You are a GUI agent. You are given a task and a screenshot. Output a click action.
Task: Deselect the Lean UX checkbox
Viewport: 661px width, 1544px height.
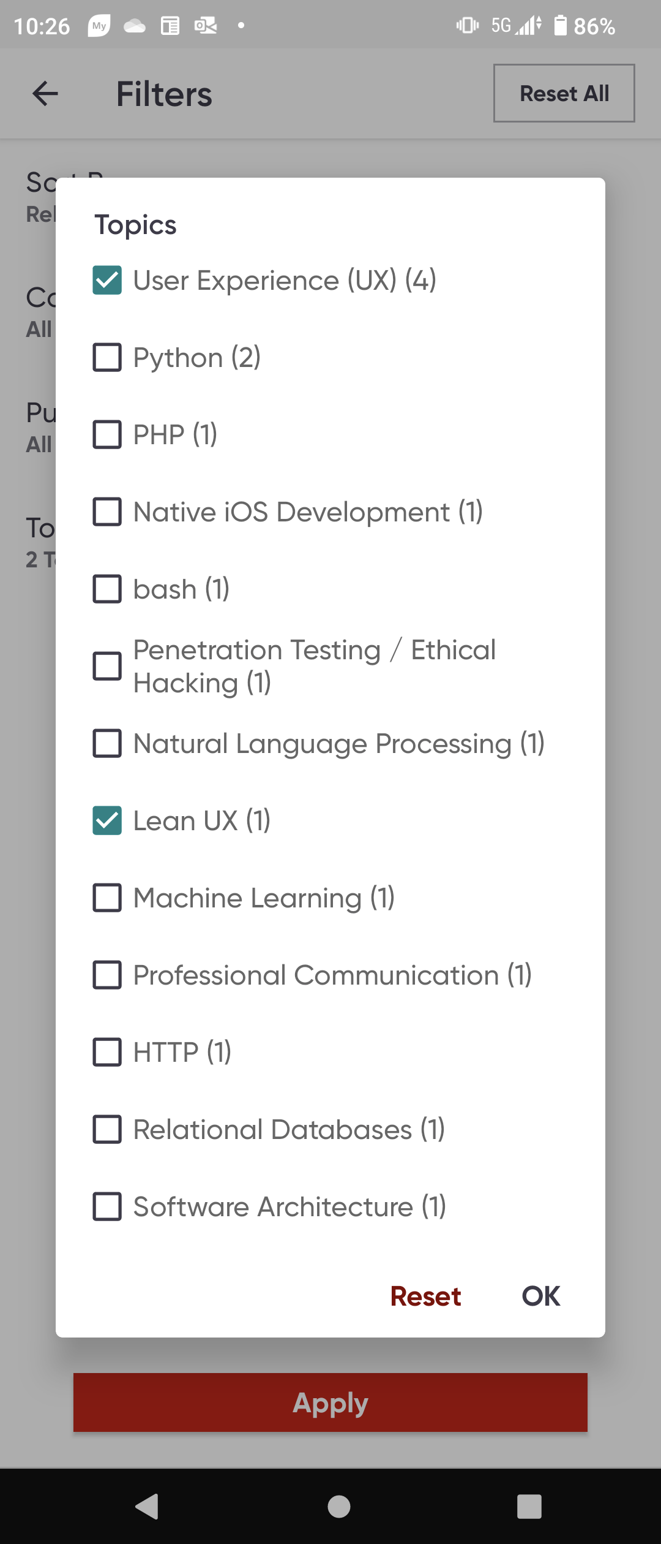click(107, 820)
